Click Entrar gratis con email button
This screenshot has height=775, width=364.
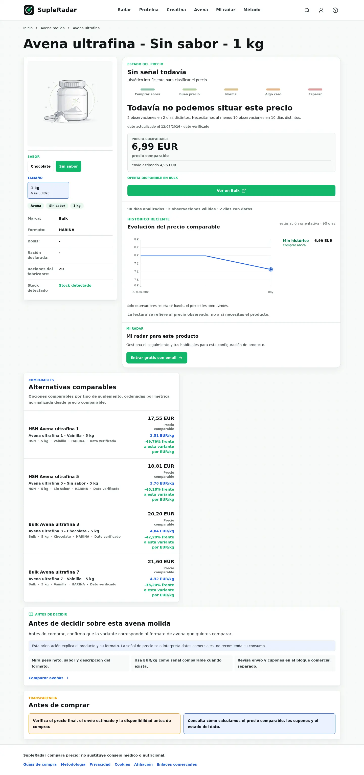click(x=157, y=358)
